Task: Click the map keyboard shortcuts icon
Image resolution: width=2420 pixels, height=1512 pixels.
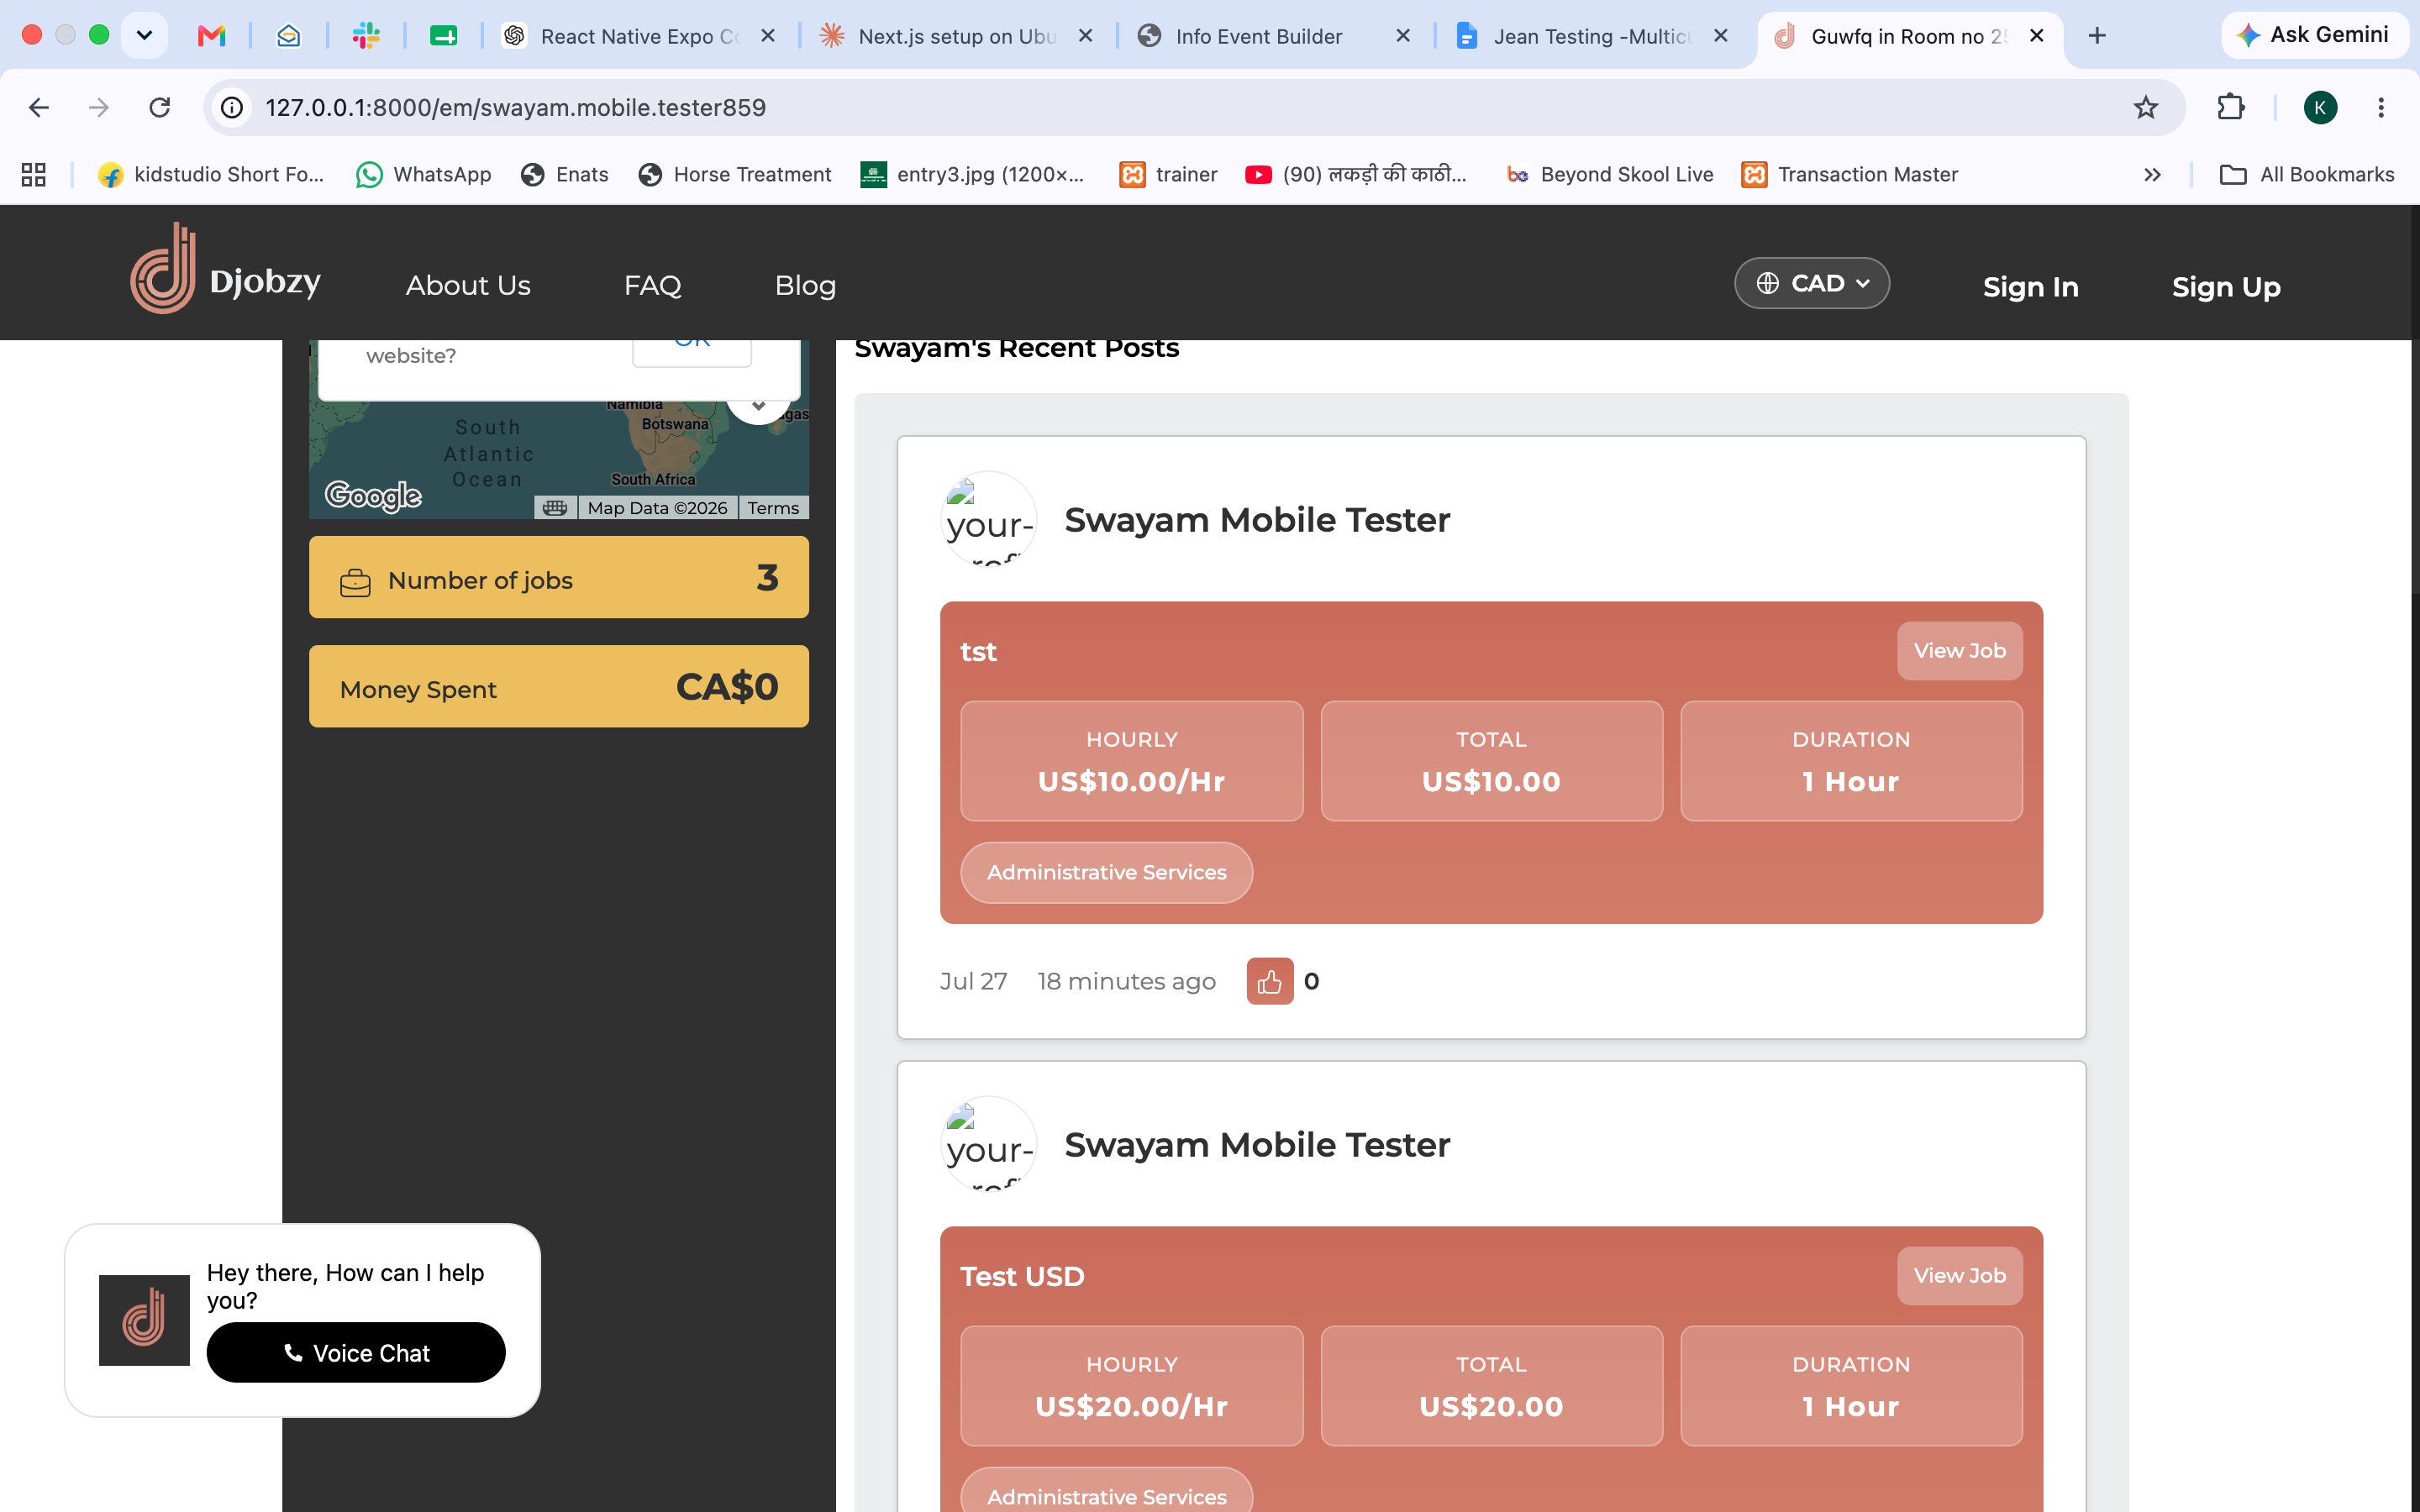Action: (x=555, y=508)
